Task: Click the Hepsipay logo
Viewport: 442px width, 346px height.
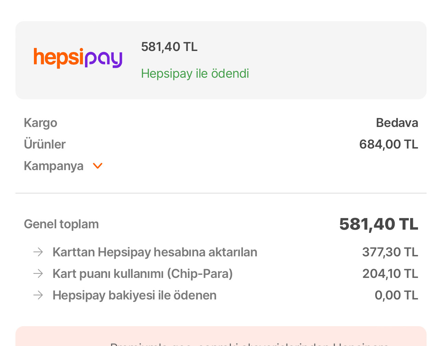Action: coord(78,58)
